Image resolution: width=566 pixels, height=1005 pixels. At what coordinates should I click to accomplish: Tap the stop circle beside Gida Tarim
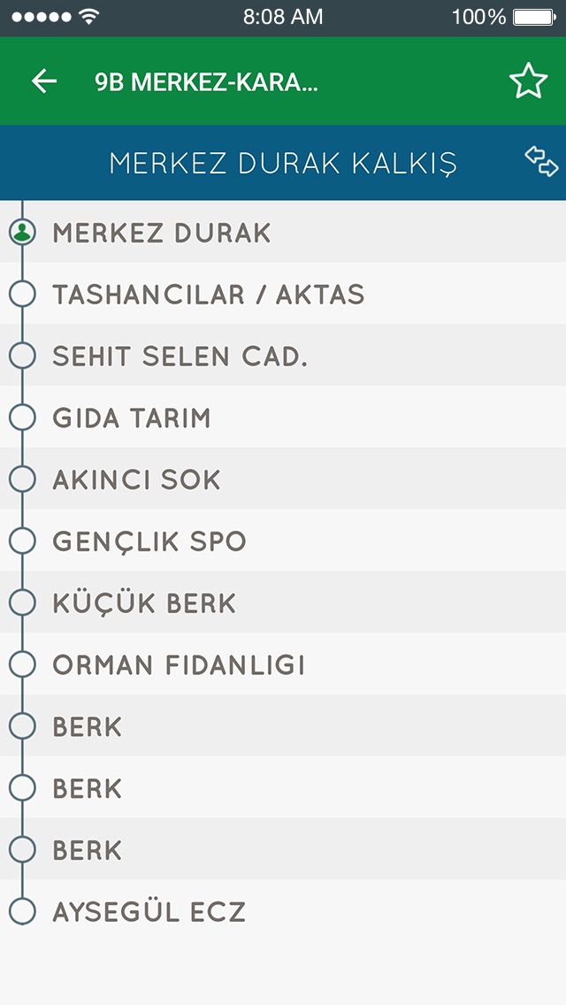22,418
